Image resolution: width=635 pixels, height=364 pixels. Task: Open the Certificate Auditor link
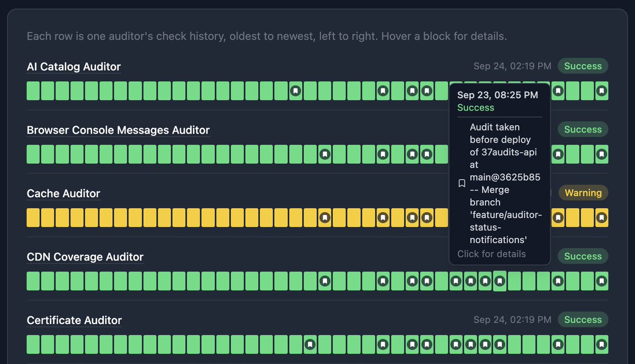tap(75, 321)
